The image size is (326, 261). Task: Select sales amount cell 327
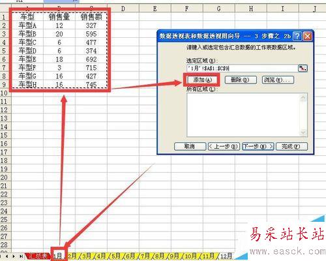tap(91, 25)
